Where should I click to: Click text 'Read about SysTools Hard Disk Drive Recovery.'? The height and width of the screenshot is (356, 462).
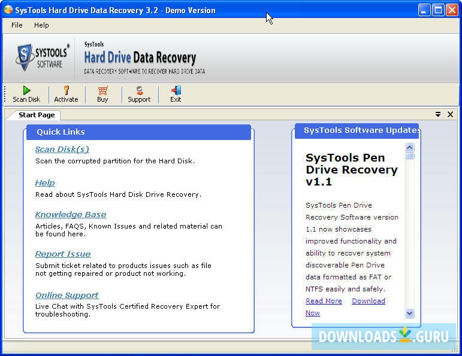pos(118,194)
